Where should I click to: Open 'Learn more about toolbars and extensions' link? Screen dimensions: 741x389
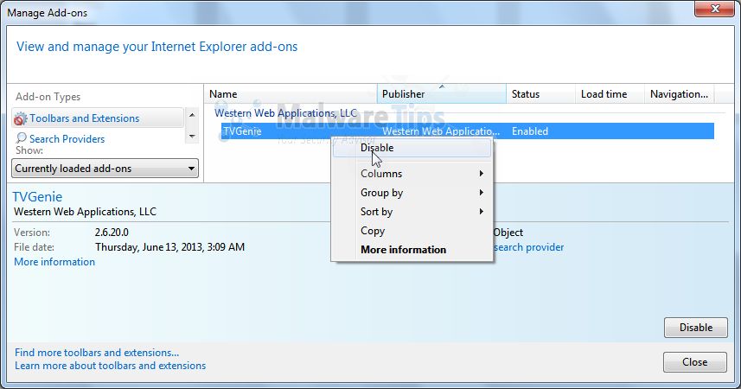pos(110,366)
